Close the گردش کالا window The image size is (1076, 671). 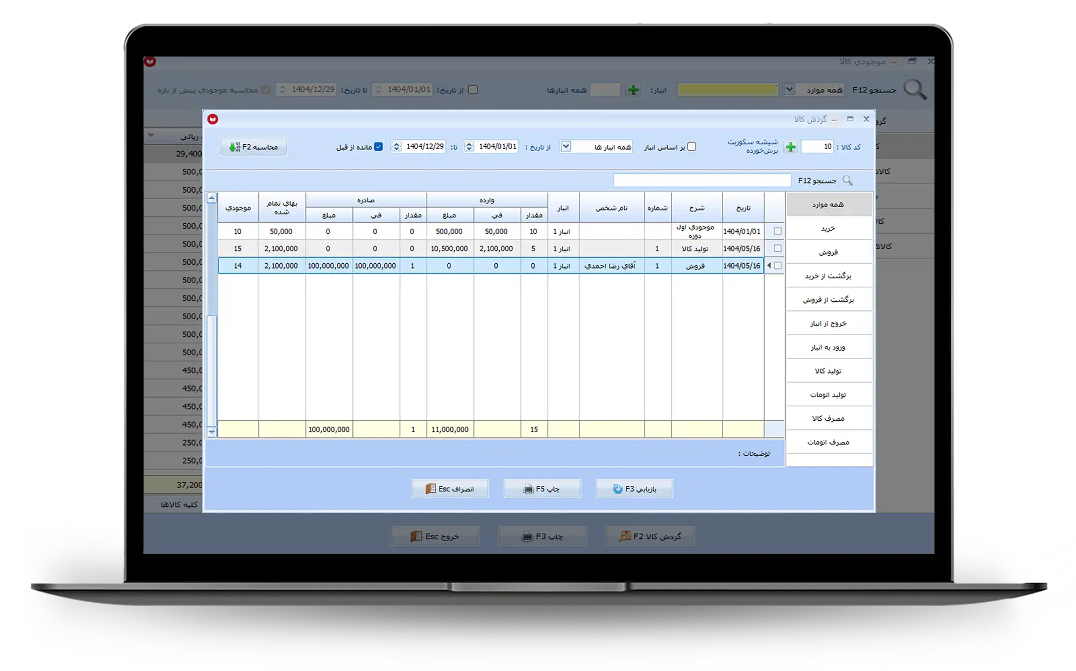coord(866,119)
